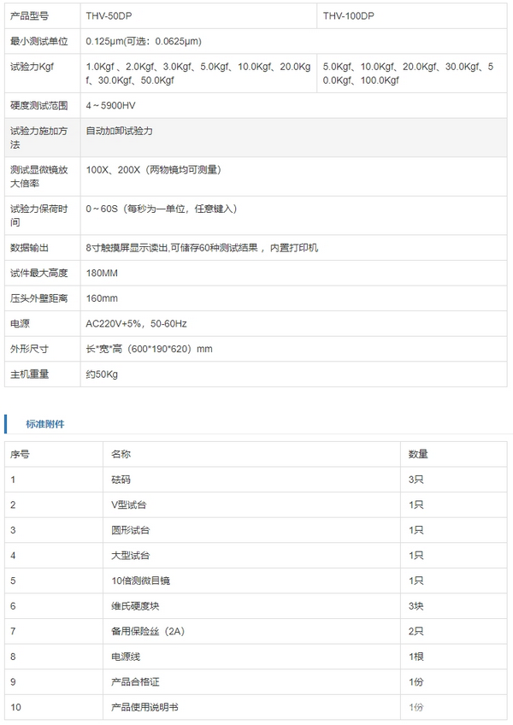The image size is (513, 725).
Task: Select the 大型试台 accessory name
Action: tap(131, 556)
